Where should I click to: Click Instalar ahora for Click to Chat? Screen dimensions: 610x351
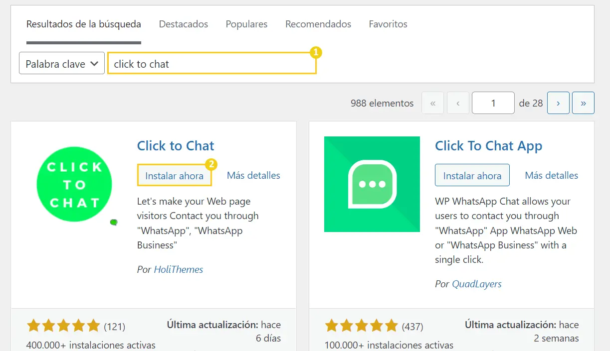click(174, 175)
